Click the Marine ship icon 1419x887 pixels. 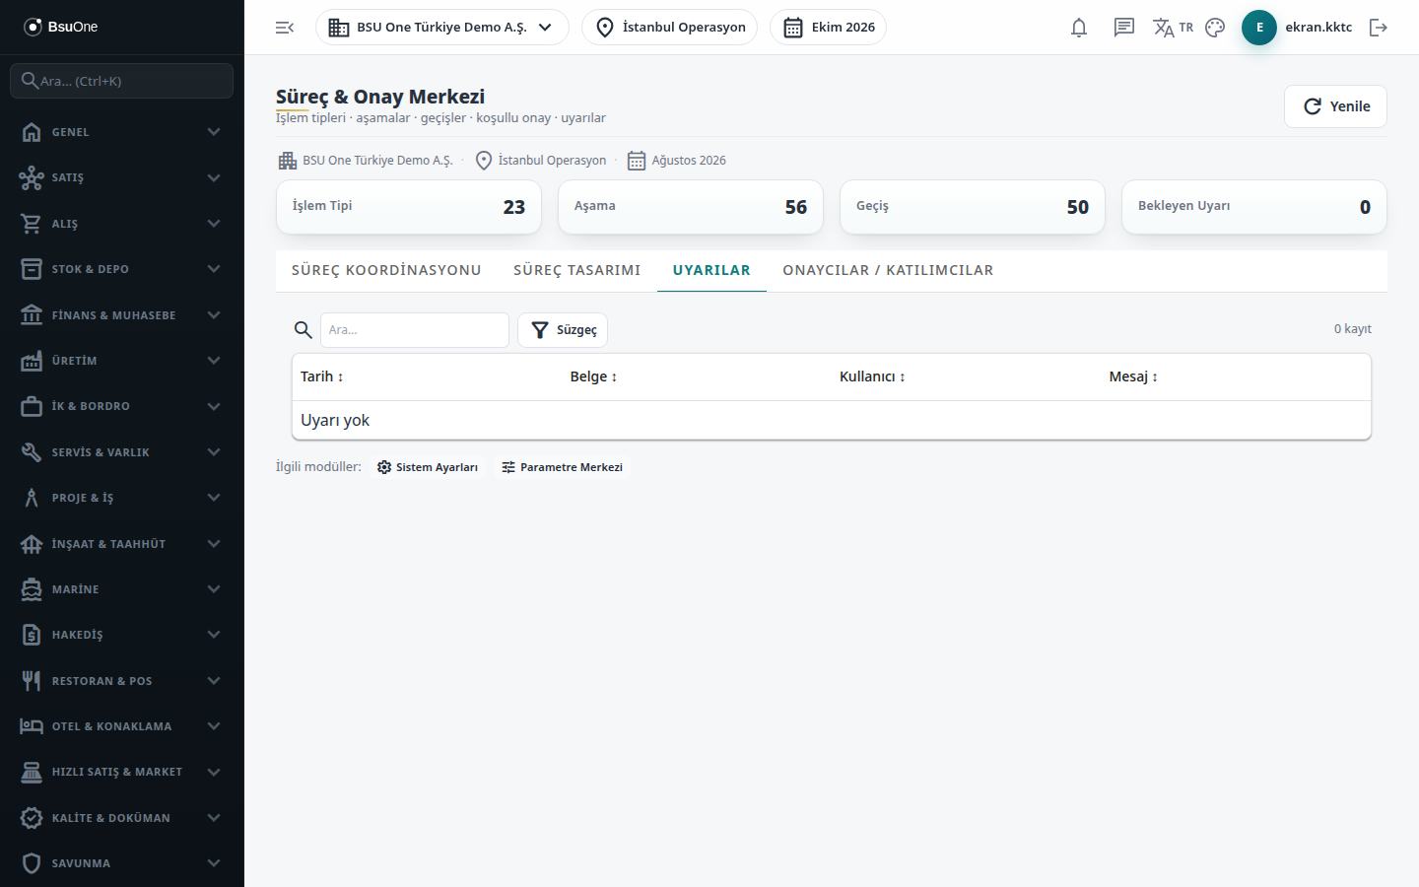pos(32,589)
